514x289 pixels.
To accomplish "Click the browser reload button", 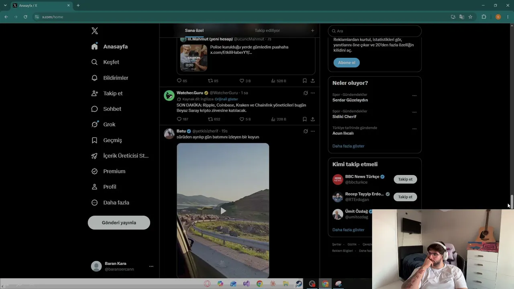I will click(x=25, y=17).
